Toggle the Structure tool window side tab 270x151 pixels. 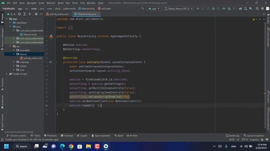[2, 84]
